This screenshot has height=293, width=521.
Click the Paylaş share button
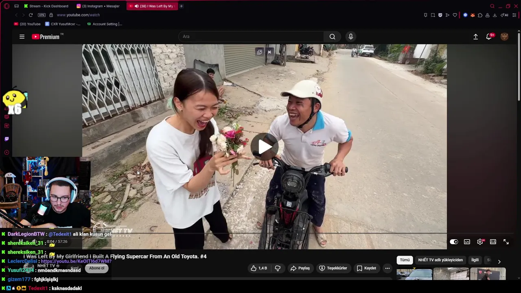(300, 268)
